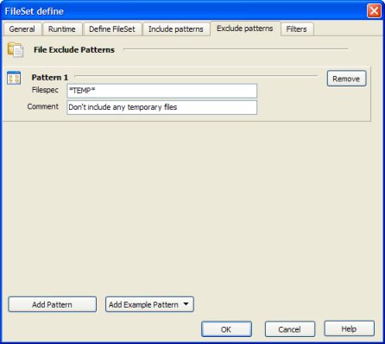Click the FileSet define title text
Screen dimensions: 385x344
point(35,11)
